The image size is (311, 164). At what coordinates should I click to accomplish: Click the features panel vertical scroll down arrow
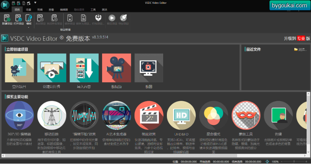[x=308, y=152]
